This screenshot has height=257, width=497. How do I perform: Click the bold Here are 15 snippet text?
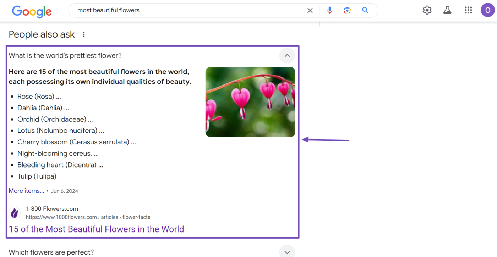[x=100, y=77]
